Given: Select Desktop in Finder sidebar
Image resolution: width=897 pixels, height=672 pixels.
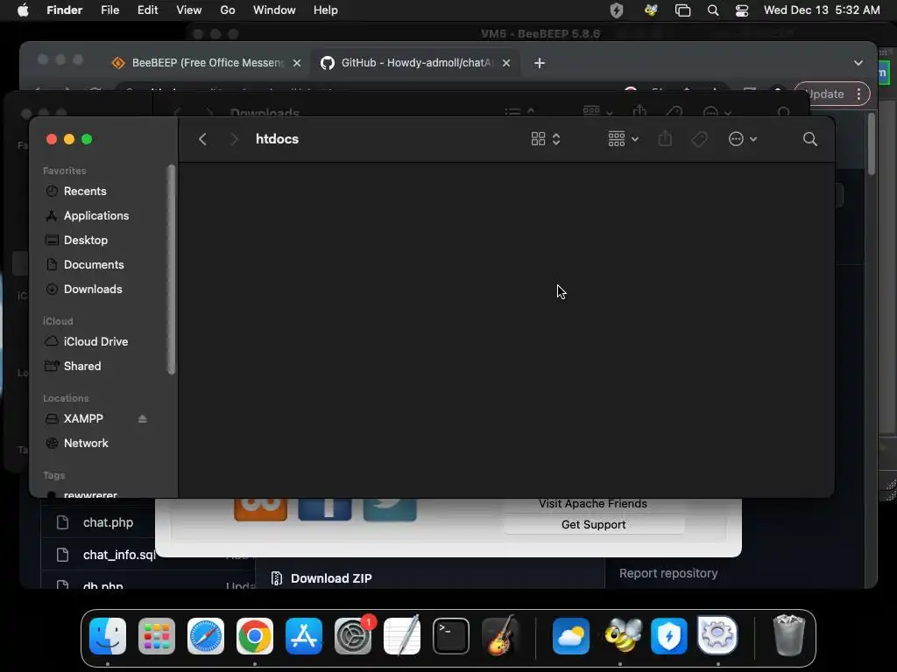Looking at the screenshot, I should 85,240.
